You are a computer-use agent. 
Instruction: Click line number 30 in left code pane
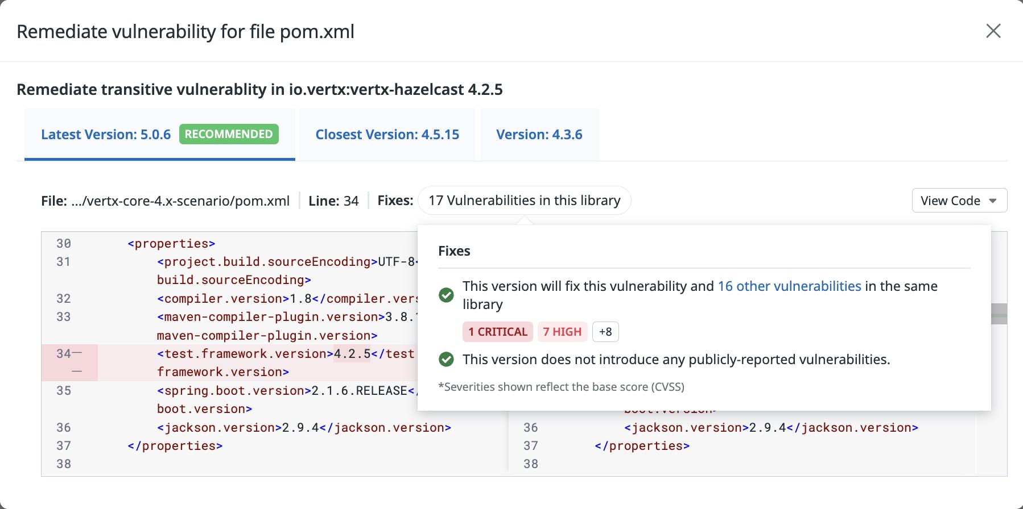click(x=64, y=244)
